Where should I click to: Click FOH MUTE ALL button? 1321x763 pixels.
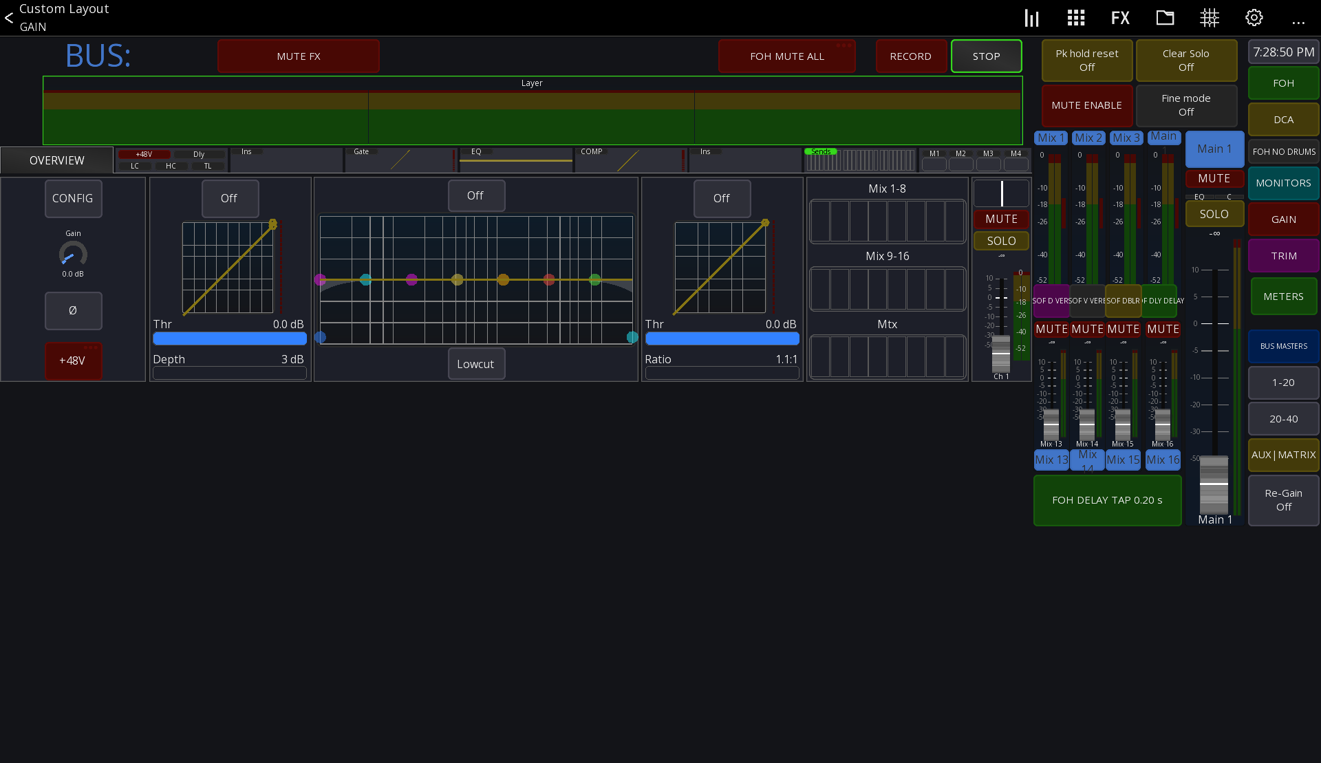point(787,56)
